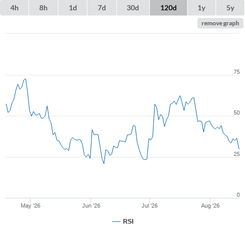This screenshot has height=235, width=245.
Task: Switch chart to 1y range
Action: (x=202, y=8)
